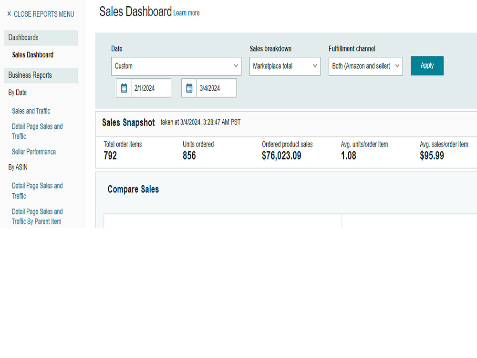Screen dimensions: 477x358
Task: Click the Apply button
Action: (427, 65)
